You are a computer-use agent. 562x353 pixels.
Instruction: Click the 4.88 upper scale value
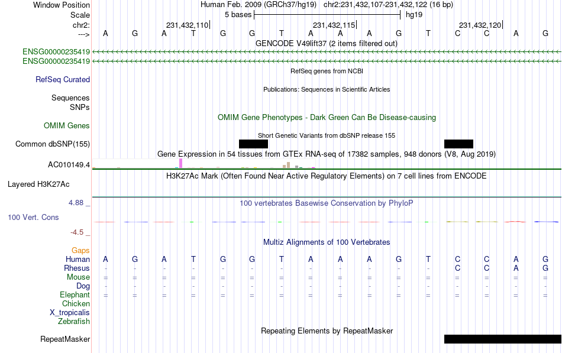coord(76,203)
